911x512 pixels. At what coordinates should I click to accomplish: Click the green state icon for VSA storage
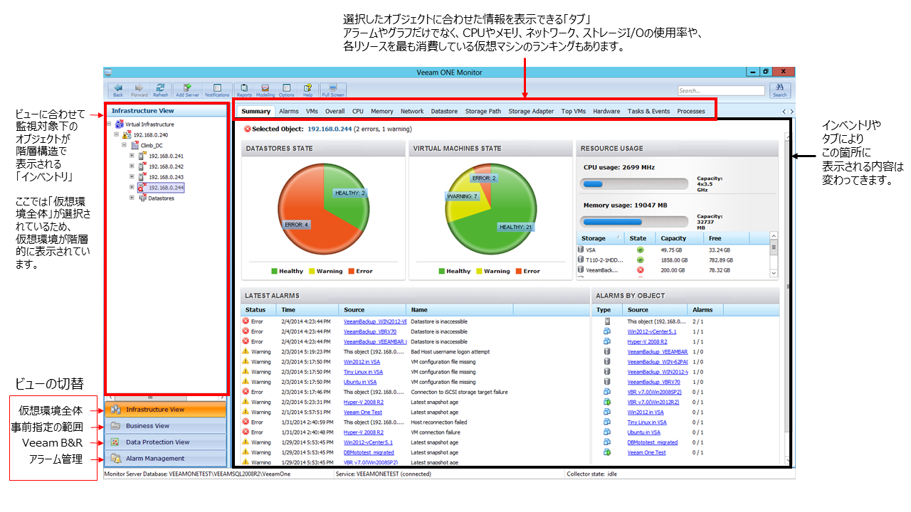640,250
